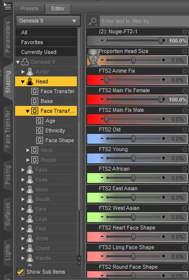Click plus icon on FTS2 Heart Face Shape
189x280 pixels.
pyautogui.click(x=164, y=236)
